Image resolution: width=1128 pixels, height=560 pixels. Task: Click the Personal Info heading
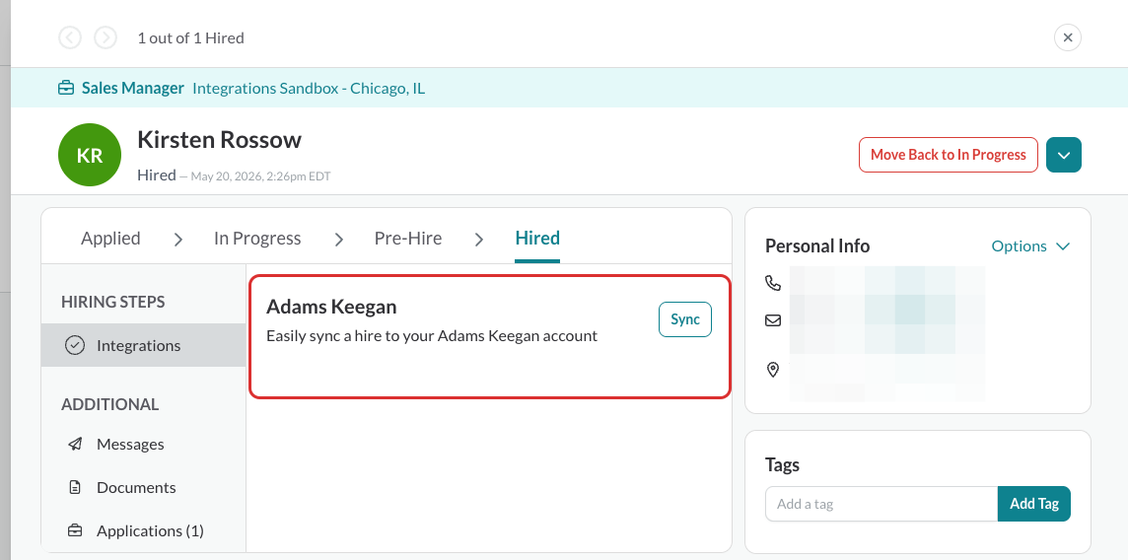tap(817, 245)
